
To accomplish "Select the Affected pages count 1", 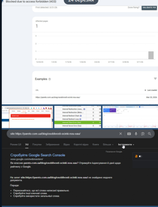I will click(37, 26).
